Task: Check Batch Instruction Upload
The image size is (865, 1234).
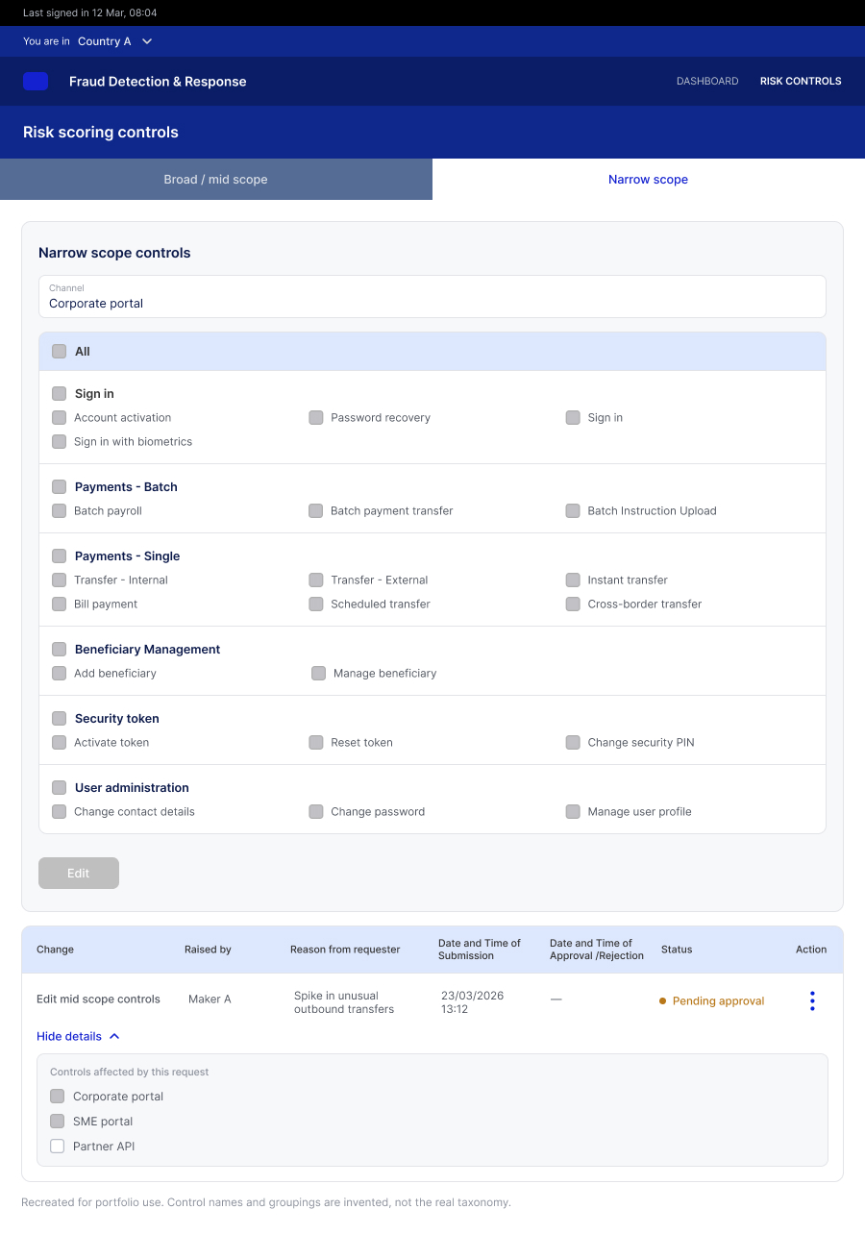Action: 573,511
